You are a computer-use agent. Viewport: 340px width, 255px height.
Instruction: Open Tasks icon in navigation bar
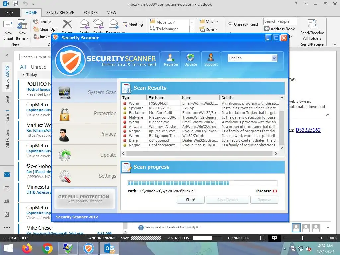[7, 214]
